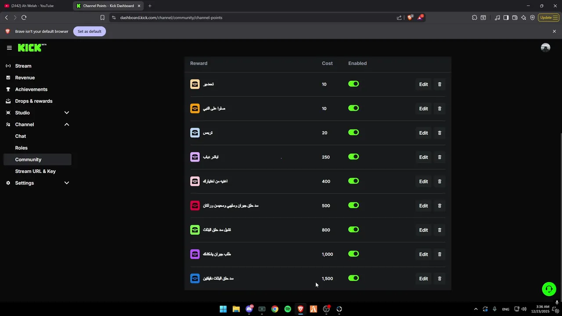Open the Stream URL & Key page
Viewport: 562px width, 316px height.
tap(36, 171)
